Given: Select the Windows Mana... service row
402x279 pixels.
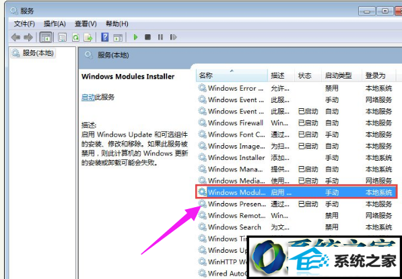Looking at the screenshot, I should coord(296,169).
